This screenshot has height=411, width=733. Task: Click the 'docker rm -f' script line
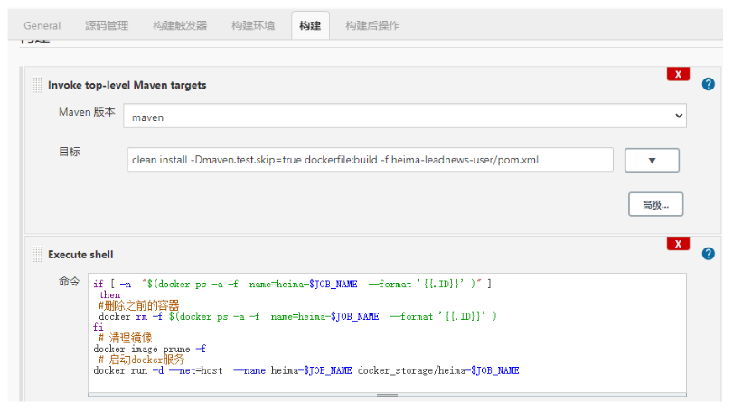click(x=297, y=317)
